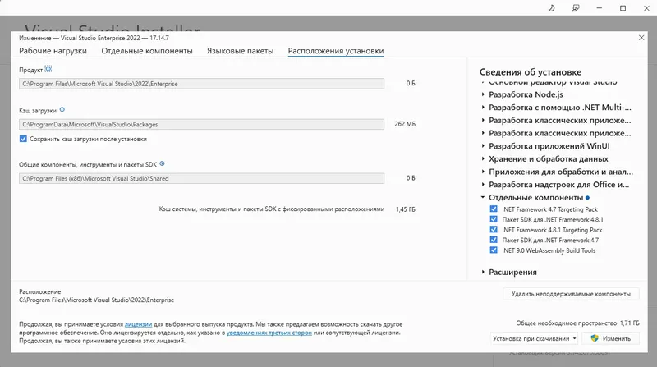Viewport: 657px width, 367px height.
Task: Expand Разработка Node.js section
Action: coord(483,94)
